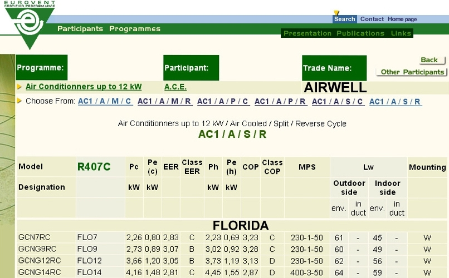Click the R407C refrigerant header
449x278 pixels.
[x=94, y=167]
